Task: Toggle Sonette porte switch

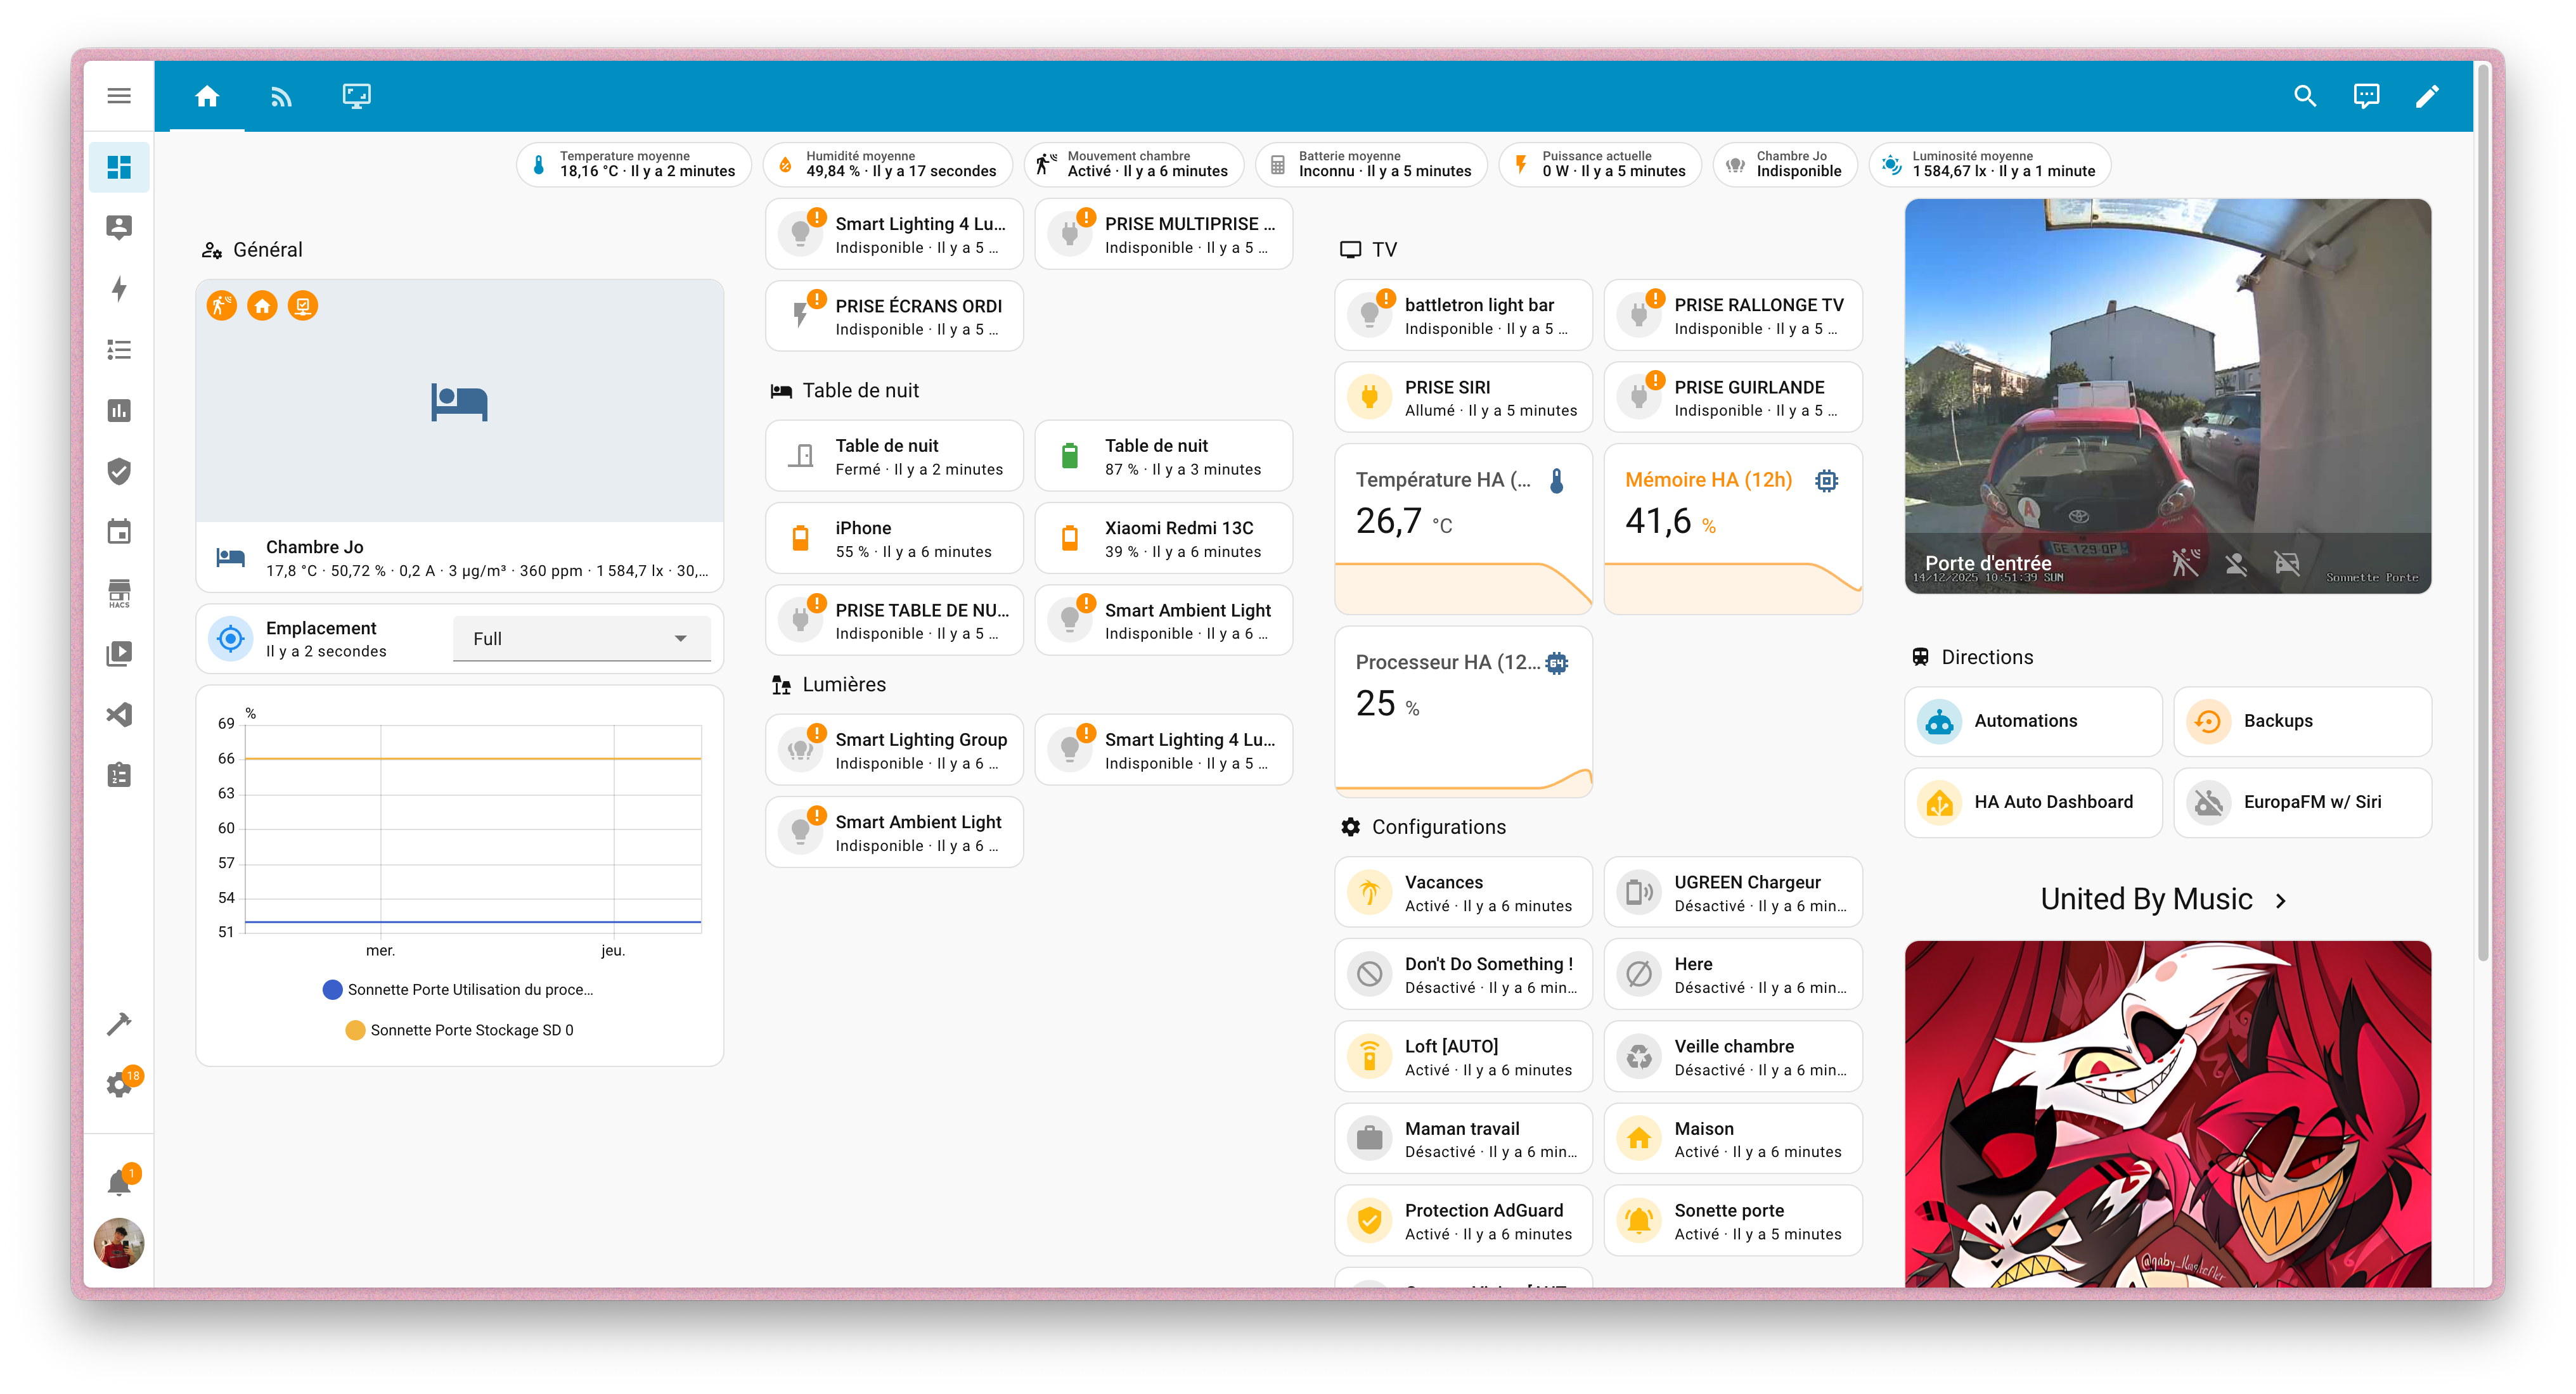Action: pyautogui.click(x=1733, y=1221)
